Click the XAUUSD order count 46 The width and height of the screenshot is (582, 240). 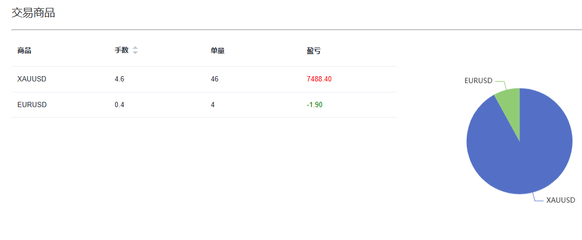(215, 79)
